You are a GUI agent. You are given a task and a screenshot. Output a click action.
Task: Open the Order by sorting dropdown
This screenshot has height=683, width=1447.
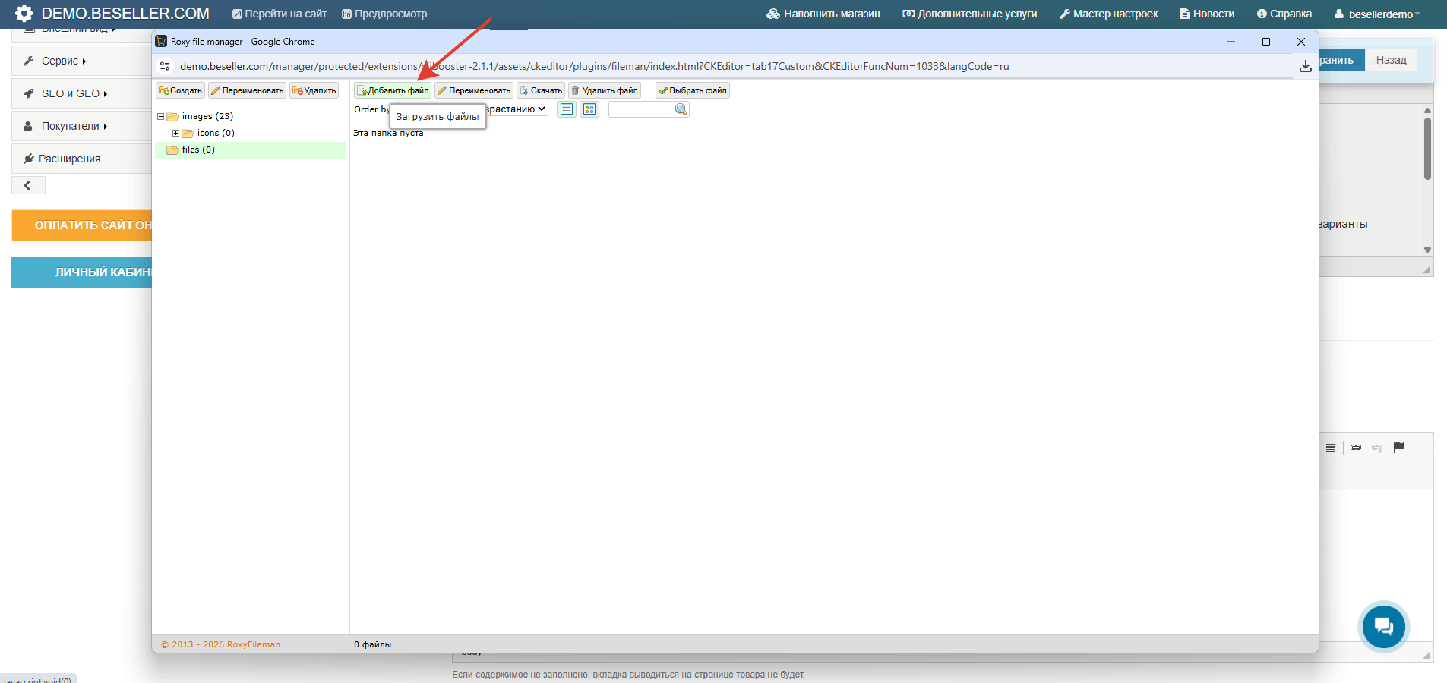[x=517, y=109]
